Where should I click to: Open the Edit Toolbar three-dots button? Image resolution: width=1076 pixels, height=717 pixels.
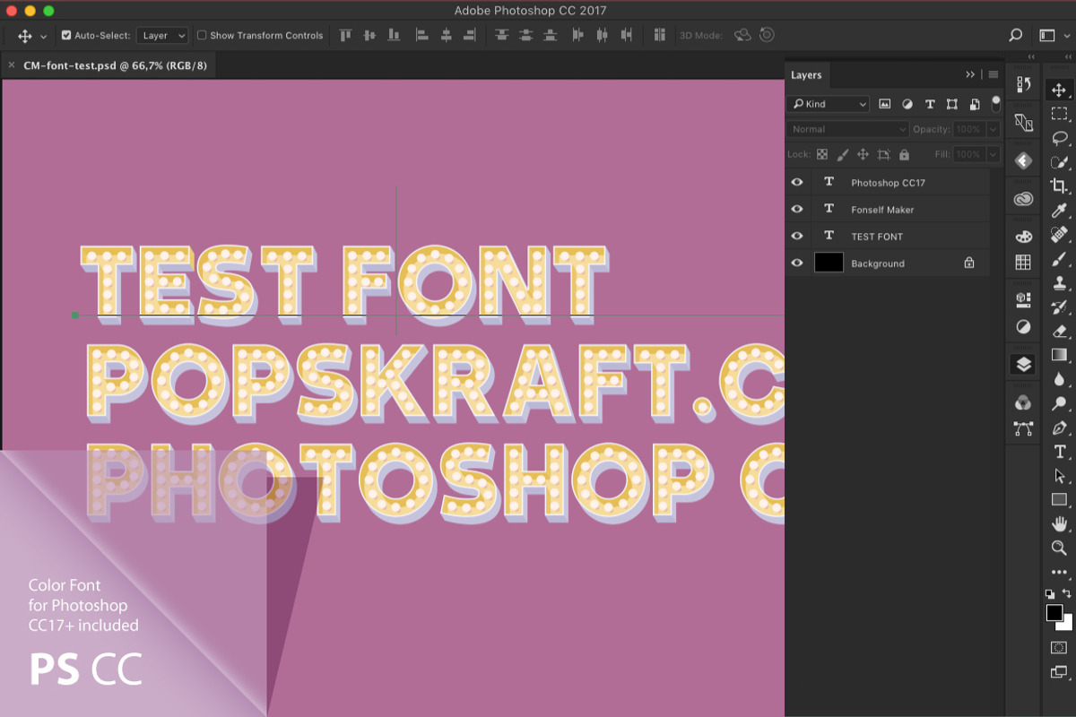[x=1059, y=572]
